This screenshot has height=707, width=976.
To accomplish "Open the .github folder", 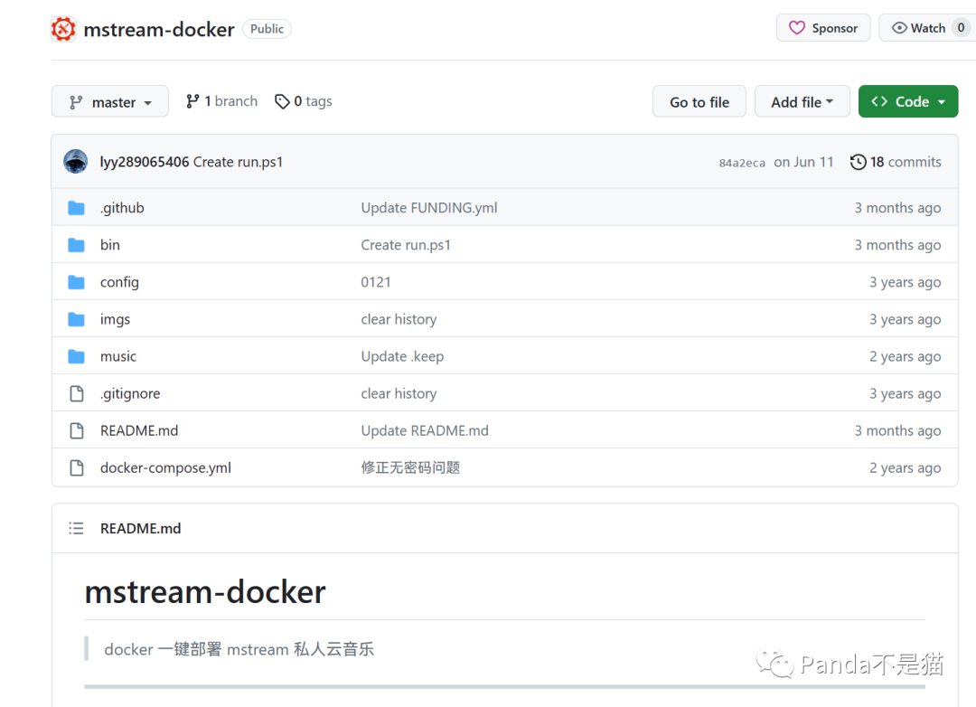I will [122, 207].
